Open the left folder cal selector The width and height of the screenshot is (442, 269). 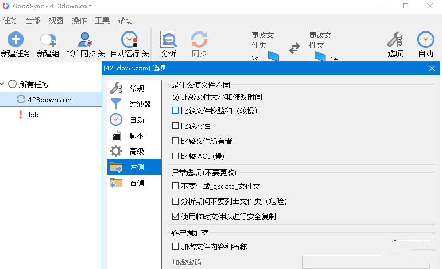(x=274, y=57)
